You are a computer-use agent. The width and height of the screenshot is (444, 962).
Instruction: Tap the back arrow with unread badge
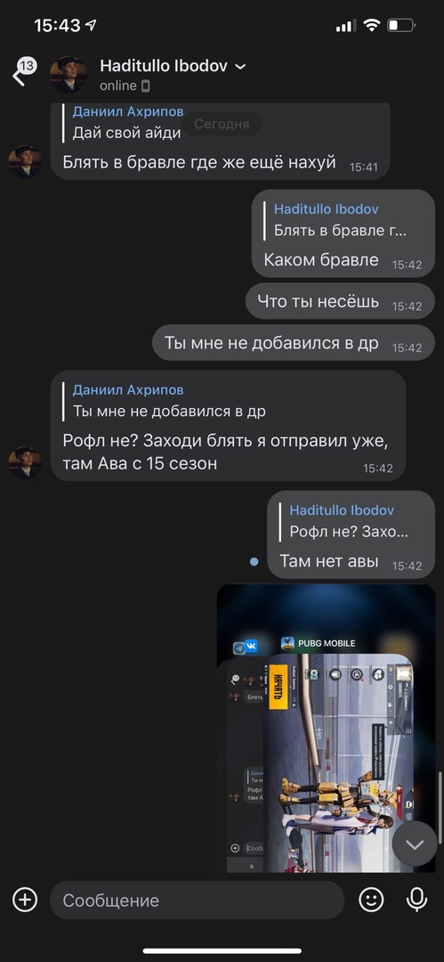coord(23,72)
